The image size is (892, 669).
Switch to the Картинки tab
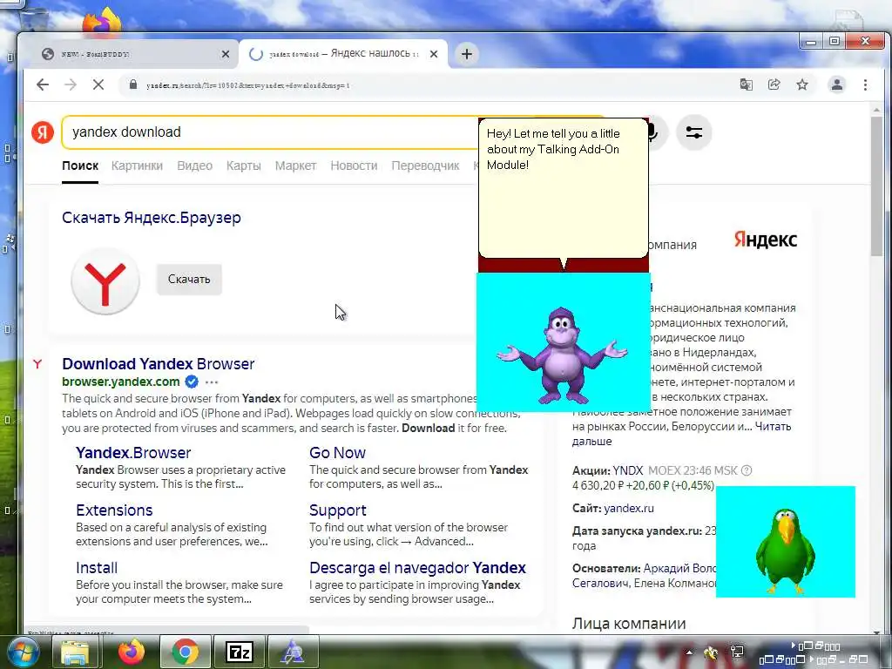(x=137, y=166)
